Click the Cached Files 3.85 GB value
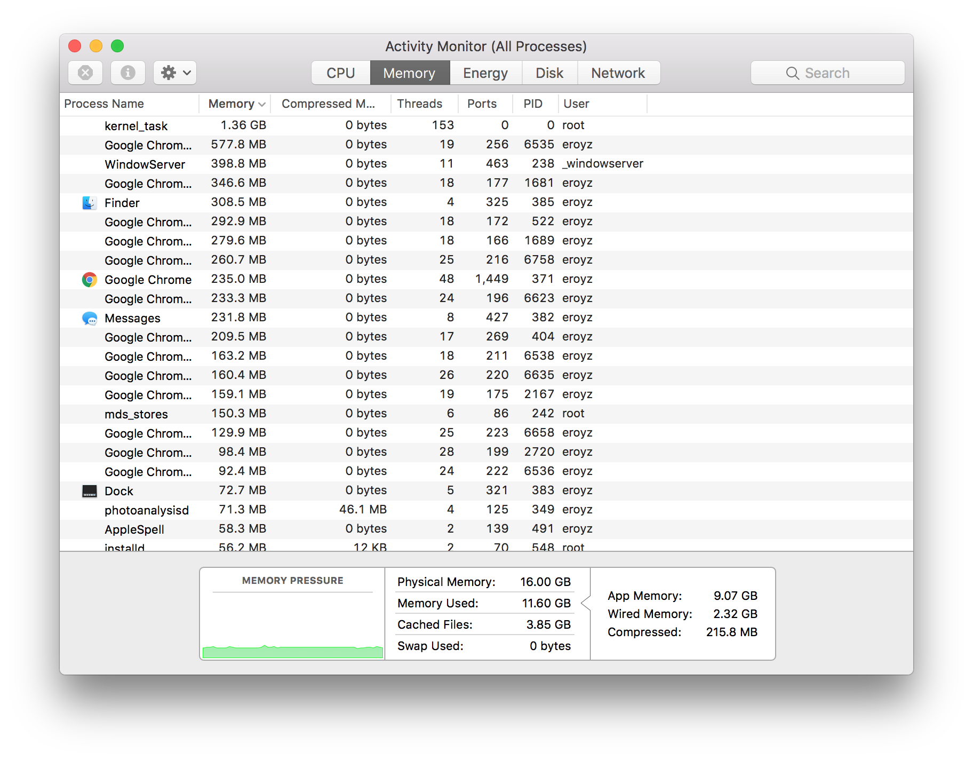This screenshot has height=760, width=973. pos(548,624)
